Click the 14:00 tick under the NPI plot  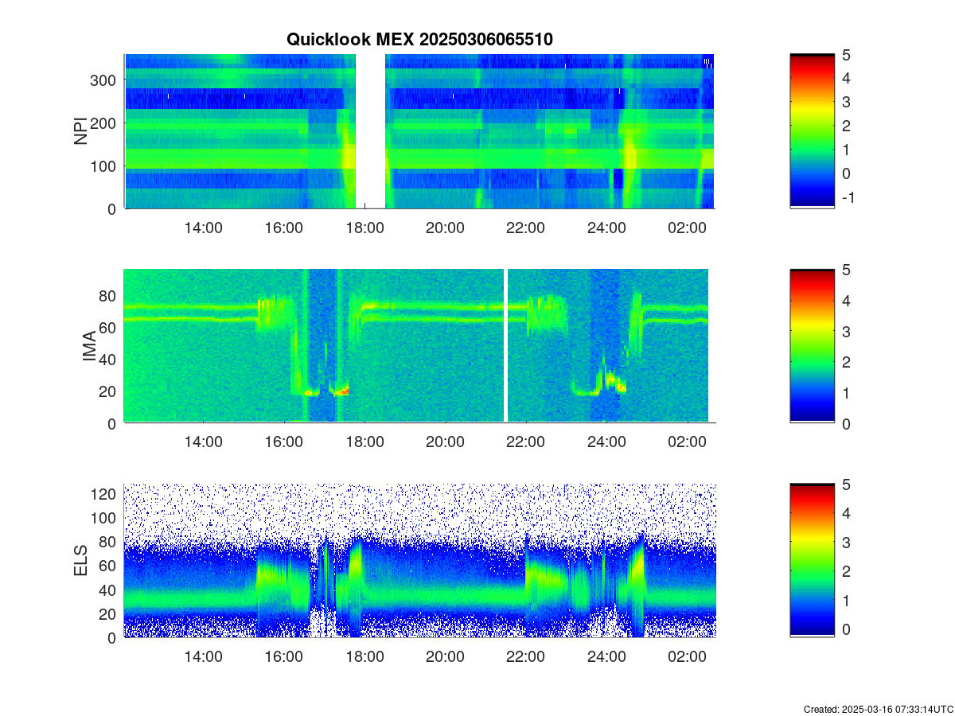tap(203, 228)
